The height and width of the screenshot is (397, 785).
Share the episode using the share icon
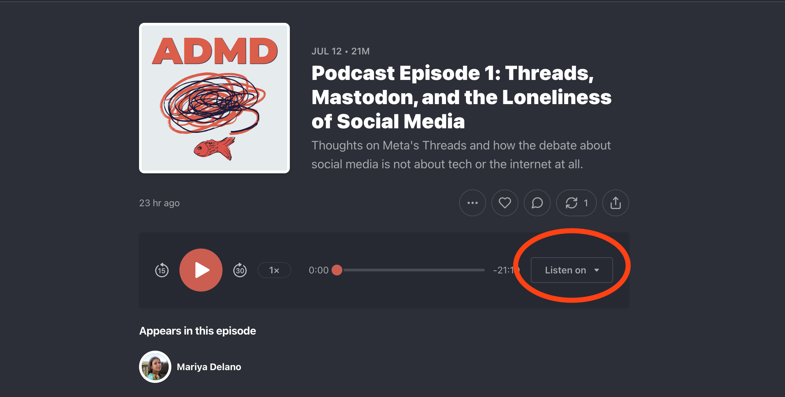615,203
